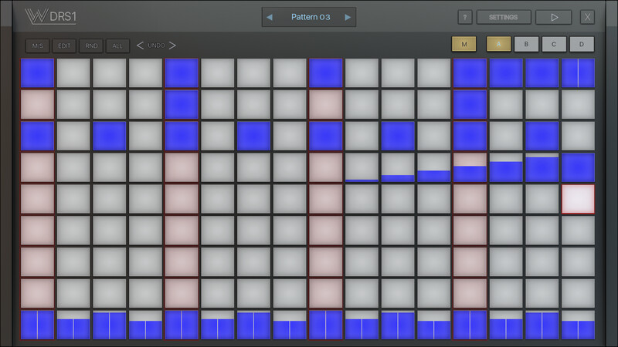Open the Pattern 03 selector
This screenshot has width=618, height=347.
311,17
